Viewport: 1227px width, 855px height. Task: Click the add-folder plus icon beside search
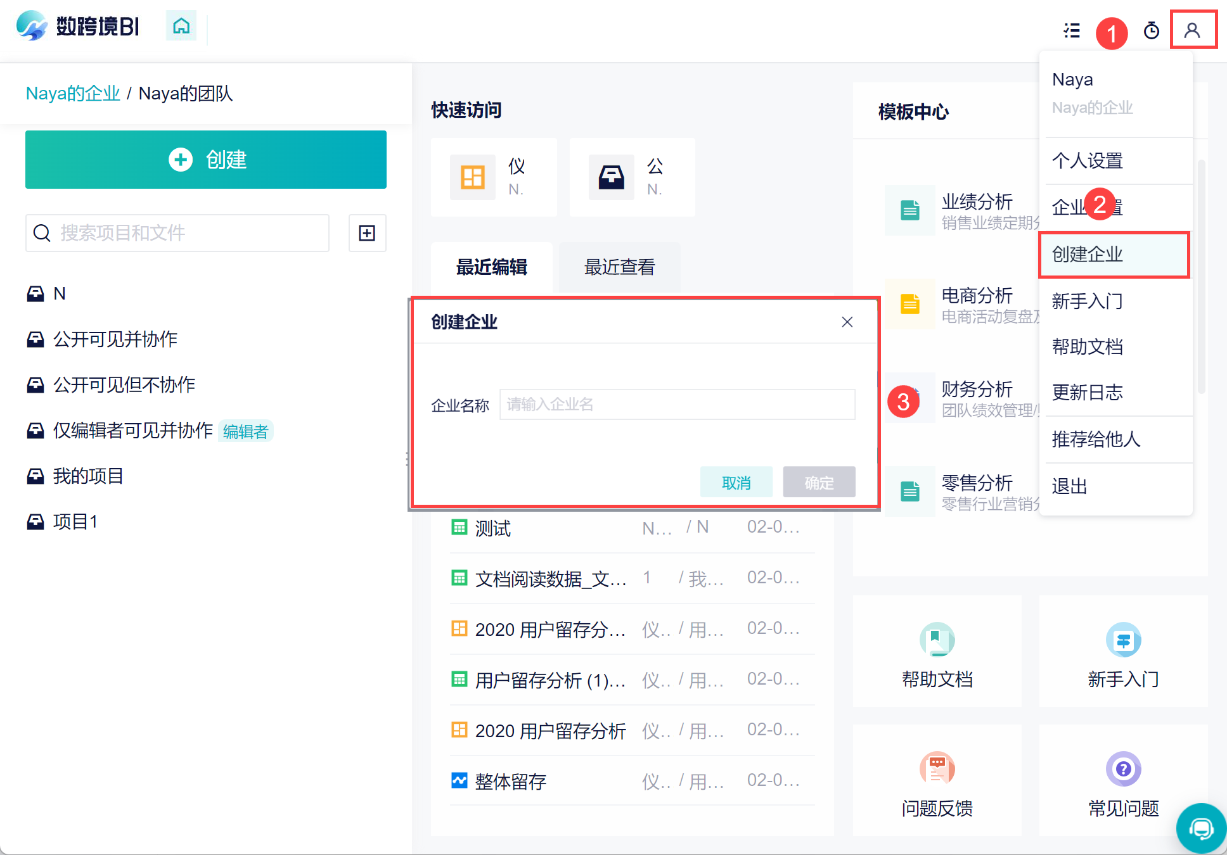coord(367,233)
